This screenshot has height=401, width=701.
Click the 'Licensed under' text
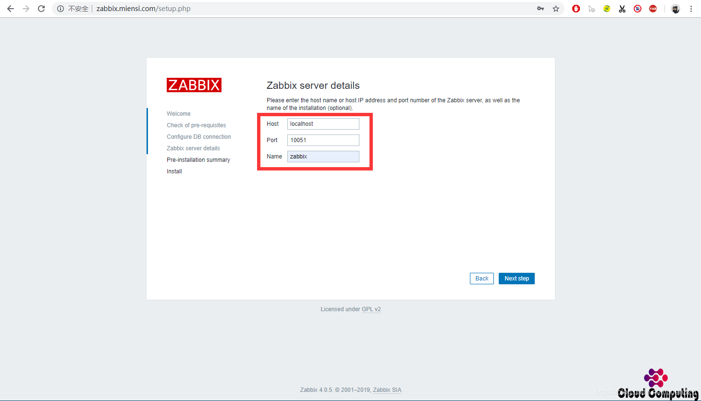pos(340,309)
